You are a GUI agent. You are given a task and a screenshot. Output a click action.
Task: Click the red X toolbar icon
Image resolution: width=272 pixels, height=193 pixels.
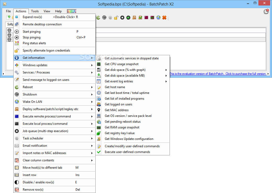[164, 18]
